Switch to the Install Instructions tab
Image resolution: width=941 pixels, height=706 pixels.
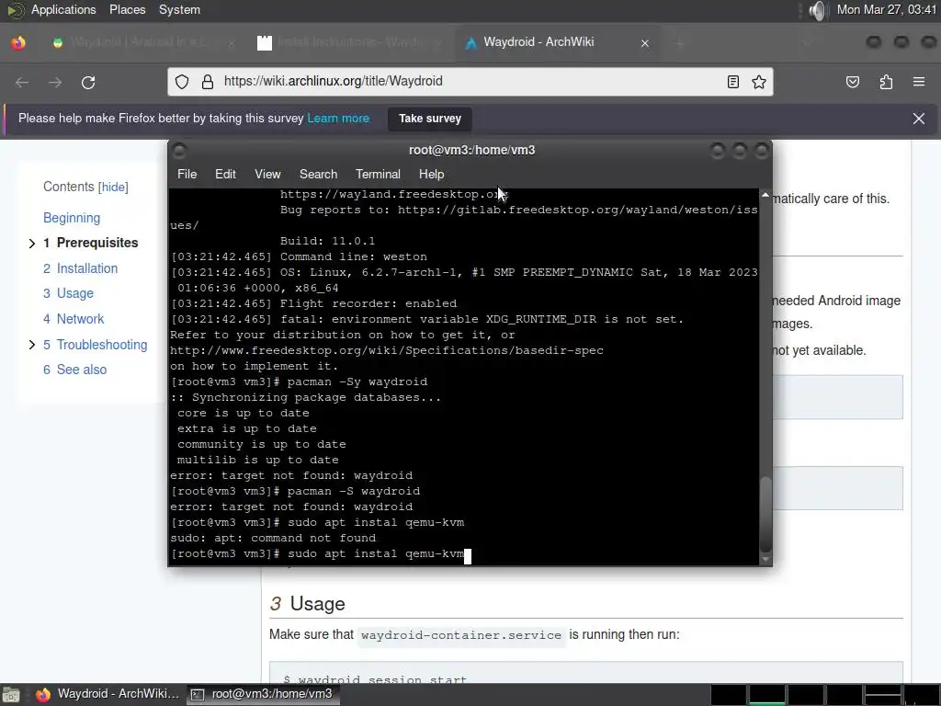coord(350,42)
